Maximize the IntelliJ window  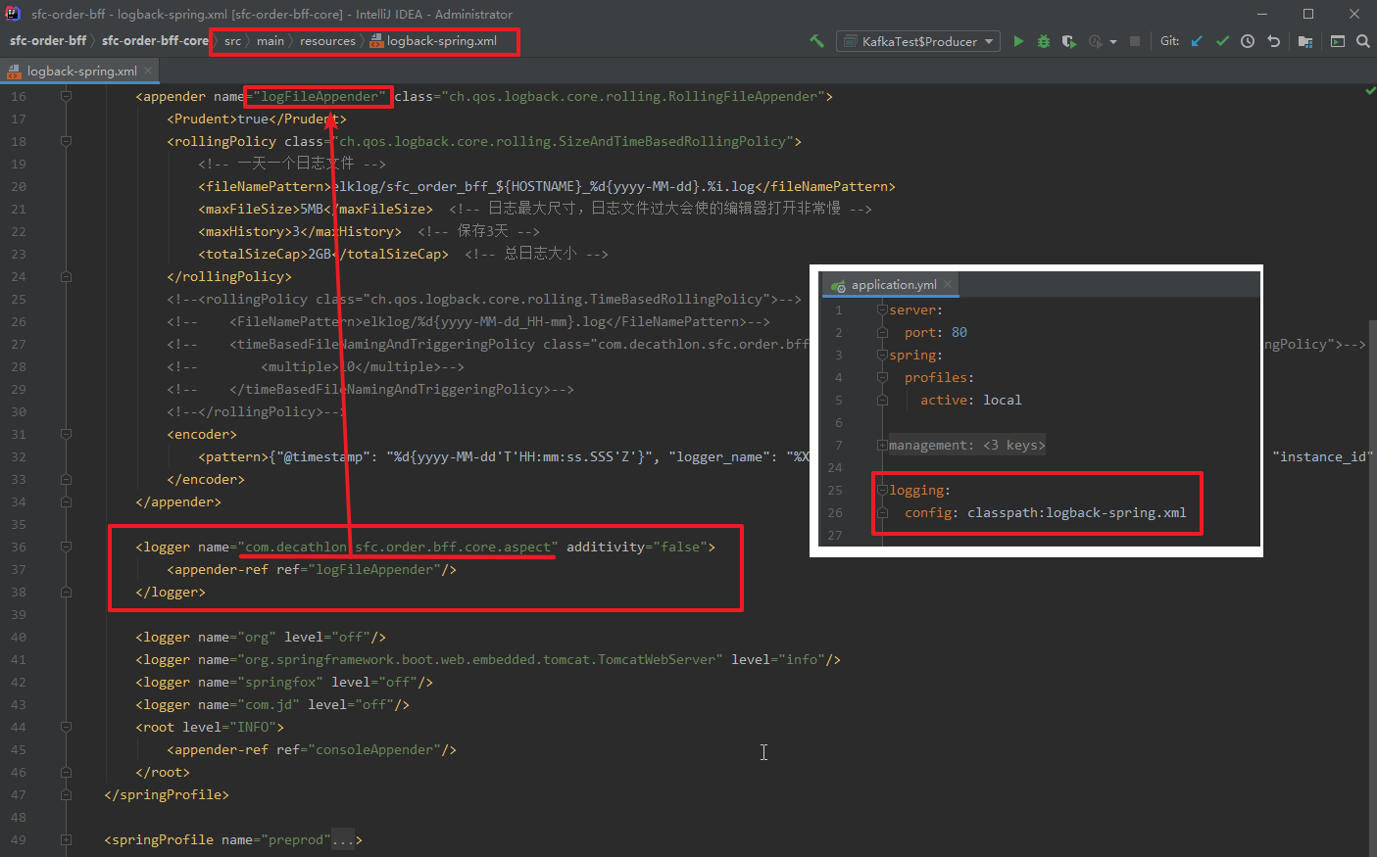click(x=1308, y=14)
